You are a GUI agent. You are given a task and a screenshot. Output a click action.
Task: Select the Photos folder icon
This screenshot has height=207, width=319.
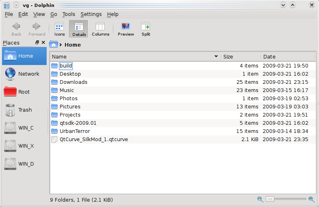pos(54,98)
